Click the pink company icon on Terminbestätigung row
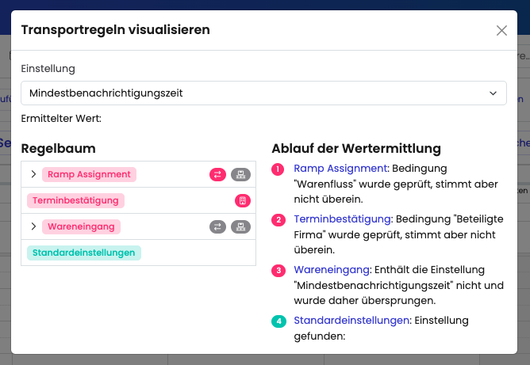This screenshot has width=530, height=365. tap(243, 200)
